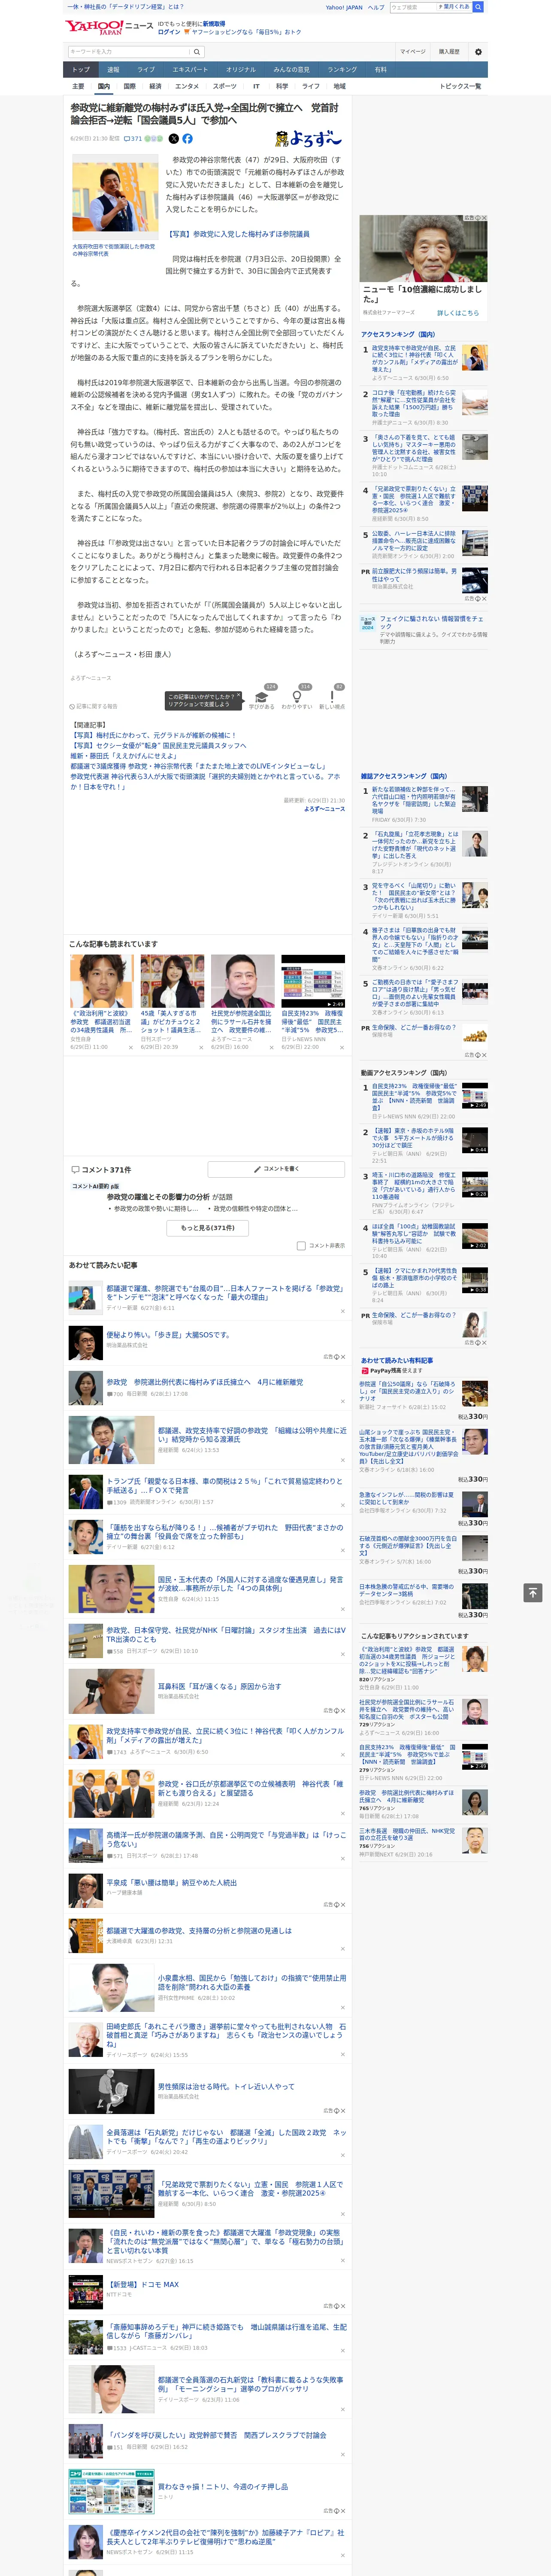Open the エンタメ category tab
The height and width of the screenshot is (2576, 551).
click(x=187, y=87)
